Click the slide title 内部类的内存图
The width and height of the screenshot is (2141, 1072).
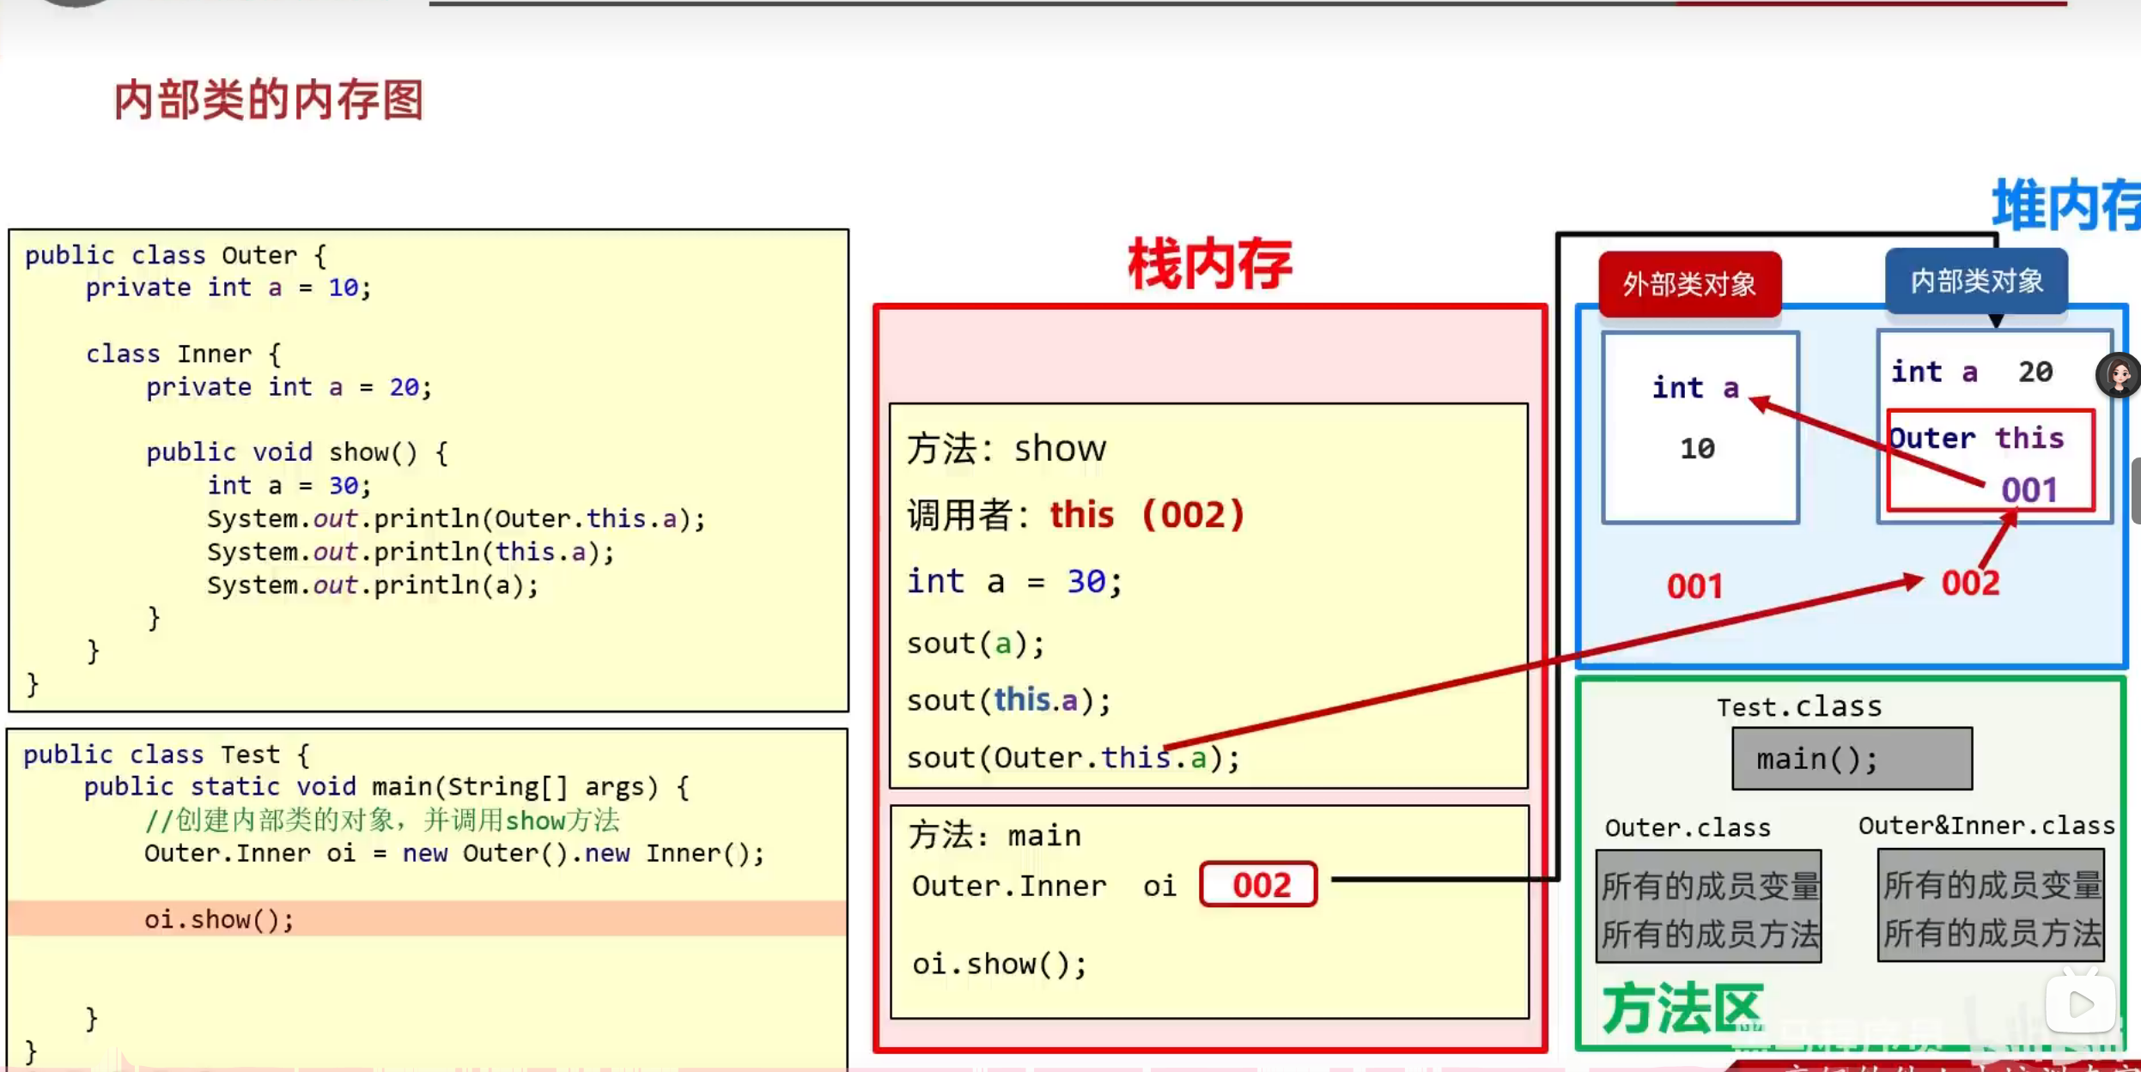(x=269, y=100)
